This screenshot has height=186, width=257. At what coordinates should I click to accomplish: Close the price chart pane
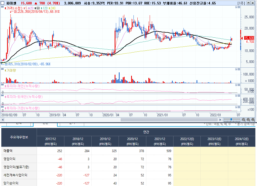tap(239, 7)
